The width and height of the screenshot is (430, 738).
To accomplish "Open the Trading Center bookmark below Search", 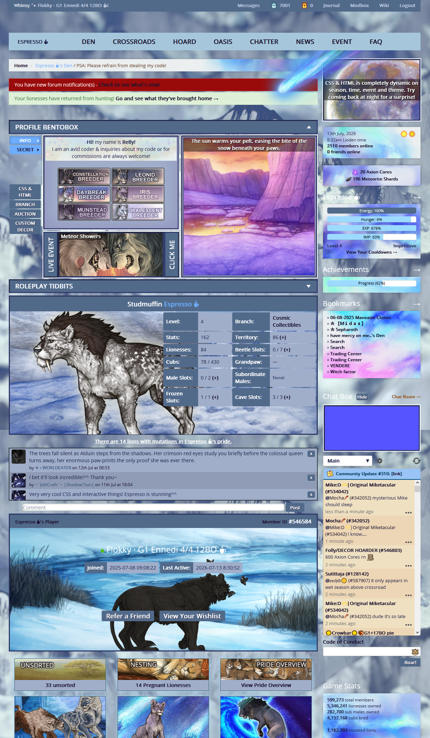I will point(346,354).
